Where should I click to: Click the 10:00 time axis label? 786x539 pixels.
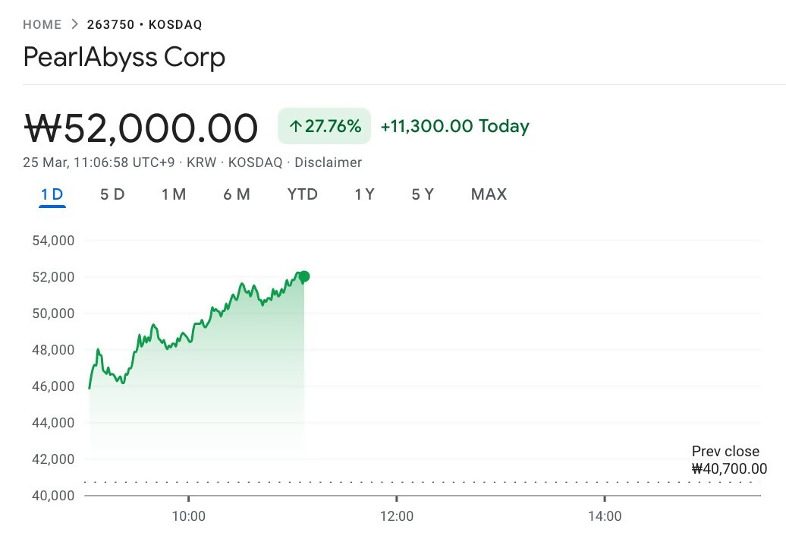click(189, 517)
